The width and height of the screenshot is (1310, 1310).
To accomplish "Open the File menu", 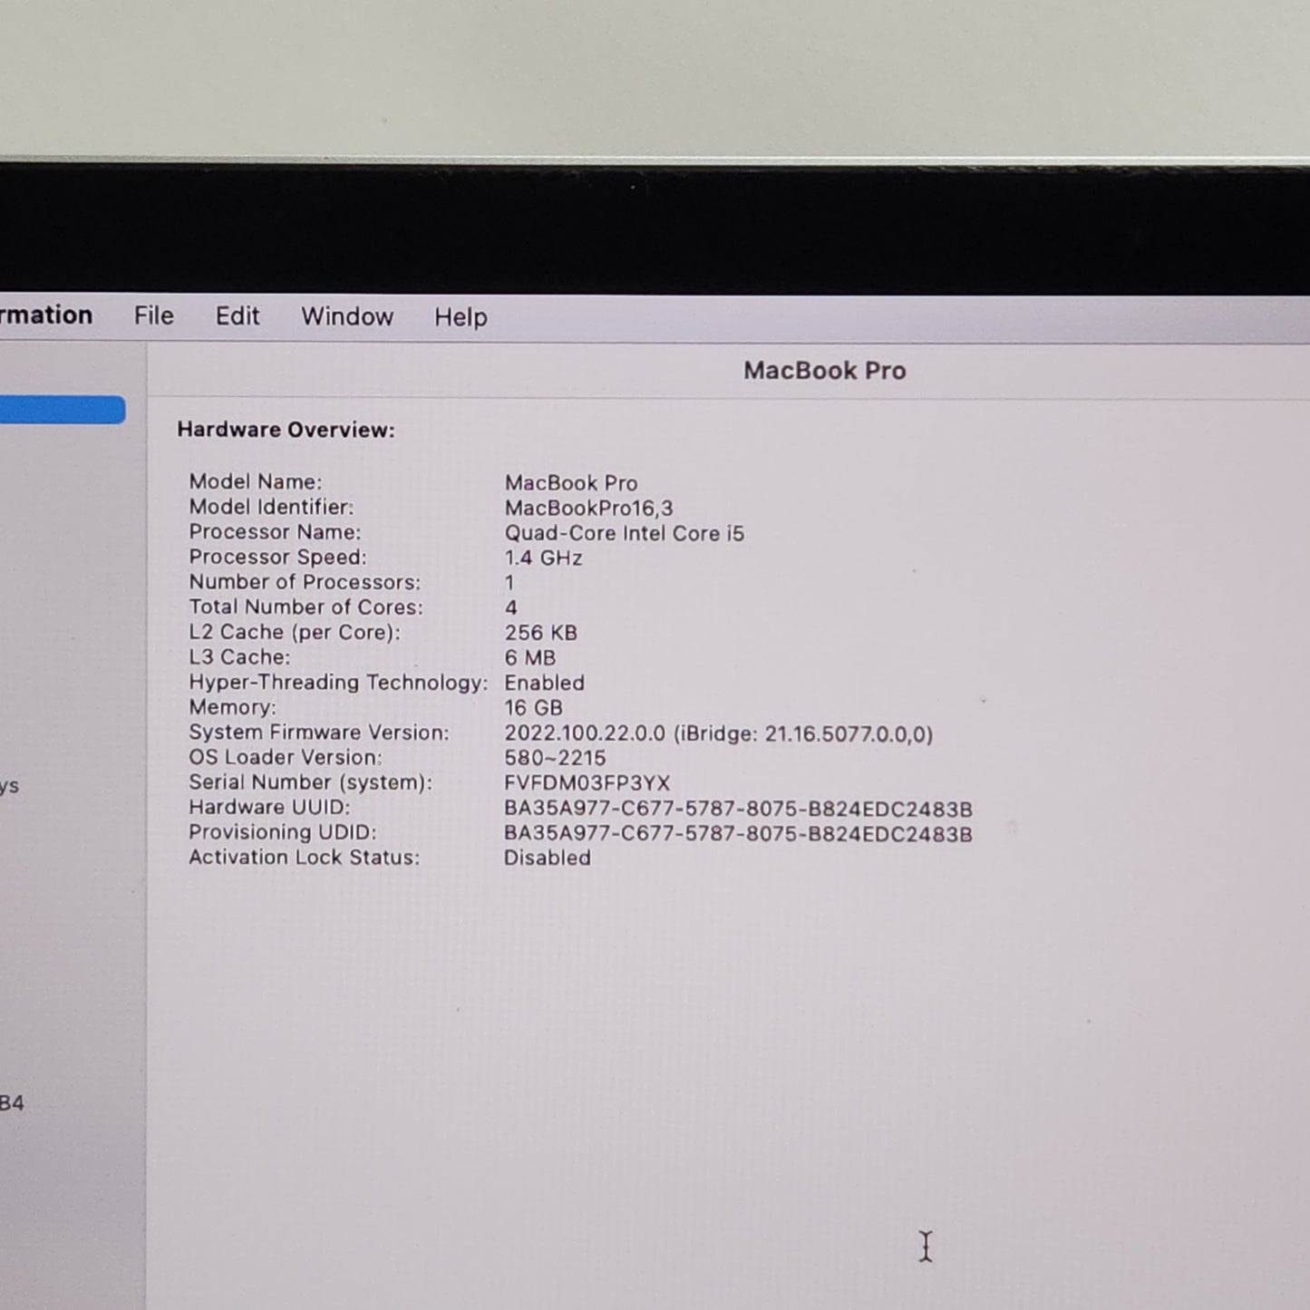I will 153,315.
